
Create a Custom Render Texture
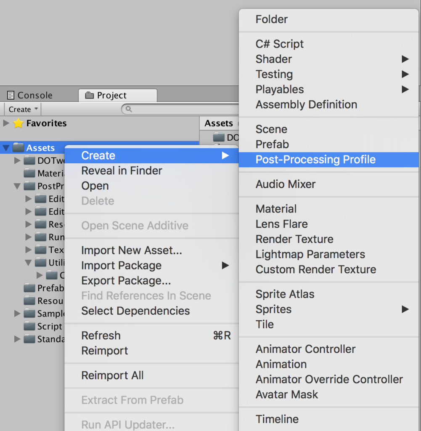(329, 269)
